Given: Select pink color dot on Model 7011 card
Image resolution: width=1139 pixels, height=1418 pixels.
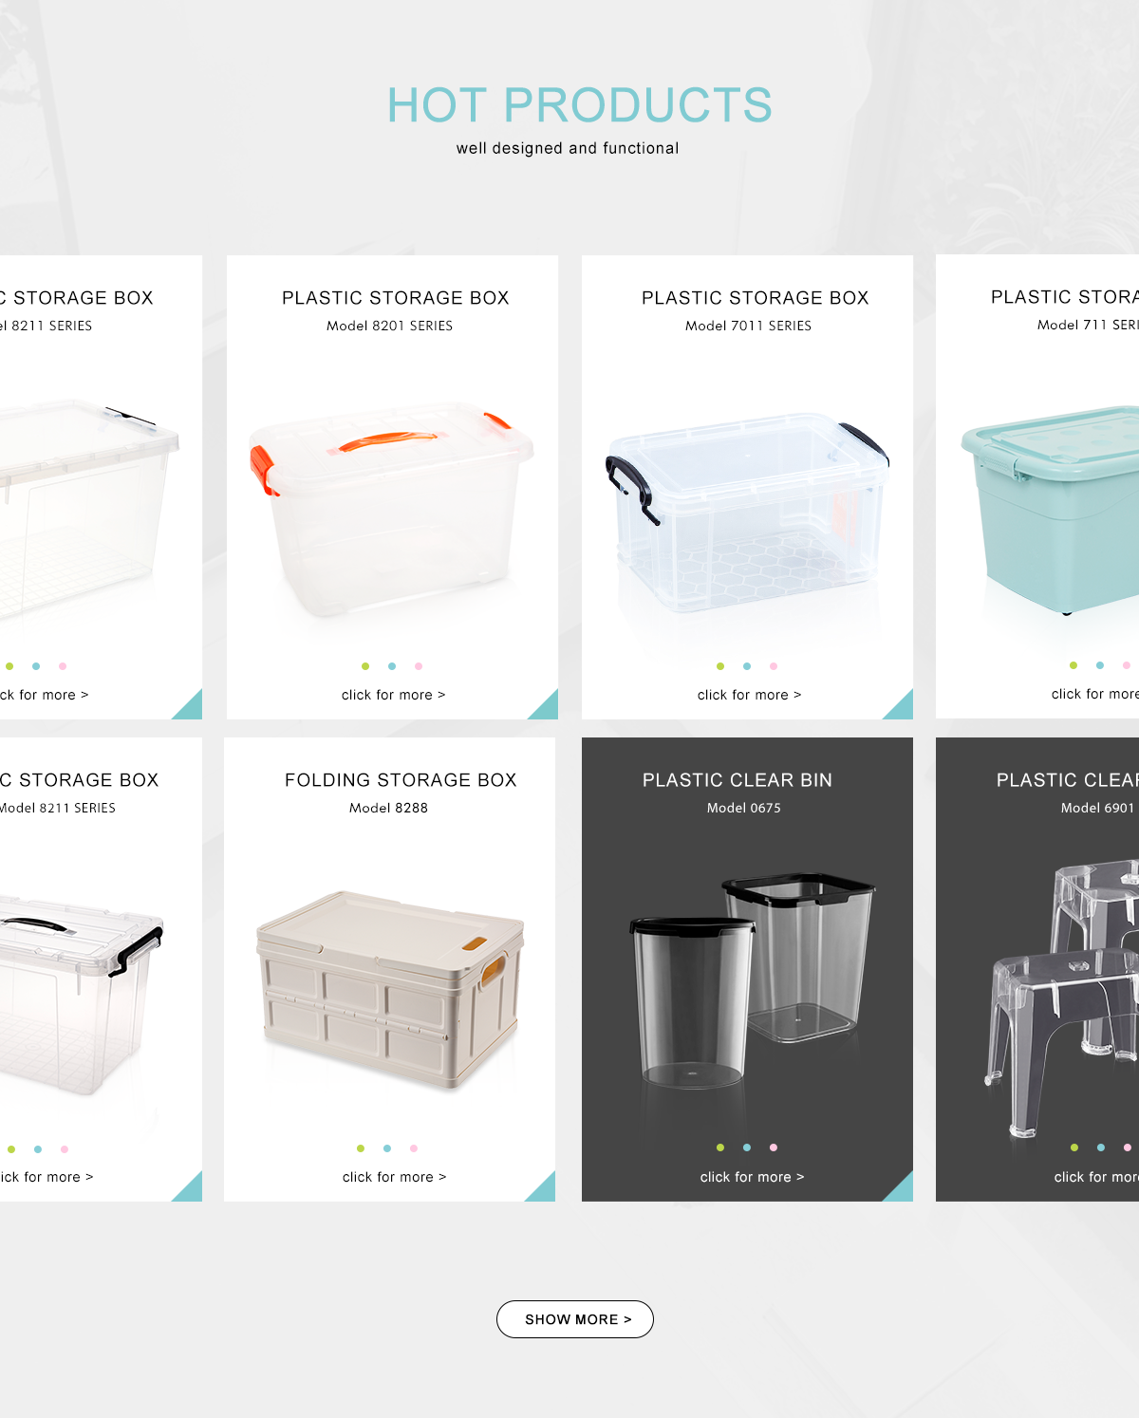Looking at the screenshot, I should click(x=774, y=666).
